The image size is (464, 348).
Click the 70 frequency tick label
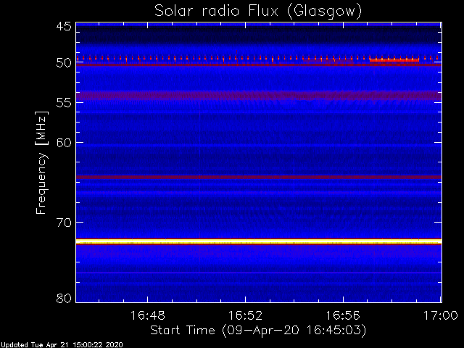click(64, 223)
